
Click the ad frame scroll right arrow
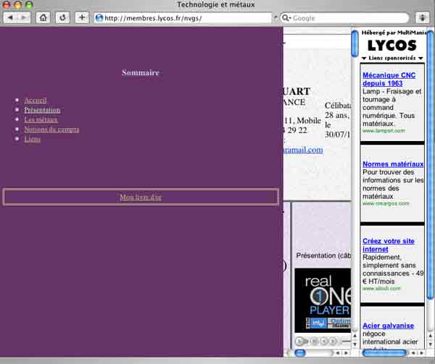[422, 353]
